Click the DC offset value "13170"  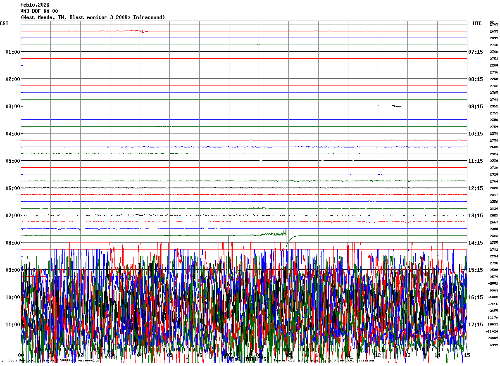[x=493, y=318]
